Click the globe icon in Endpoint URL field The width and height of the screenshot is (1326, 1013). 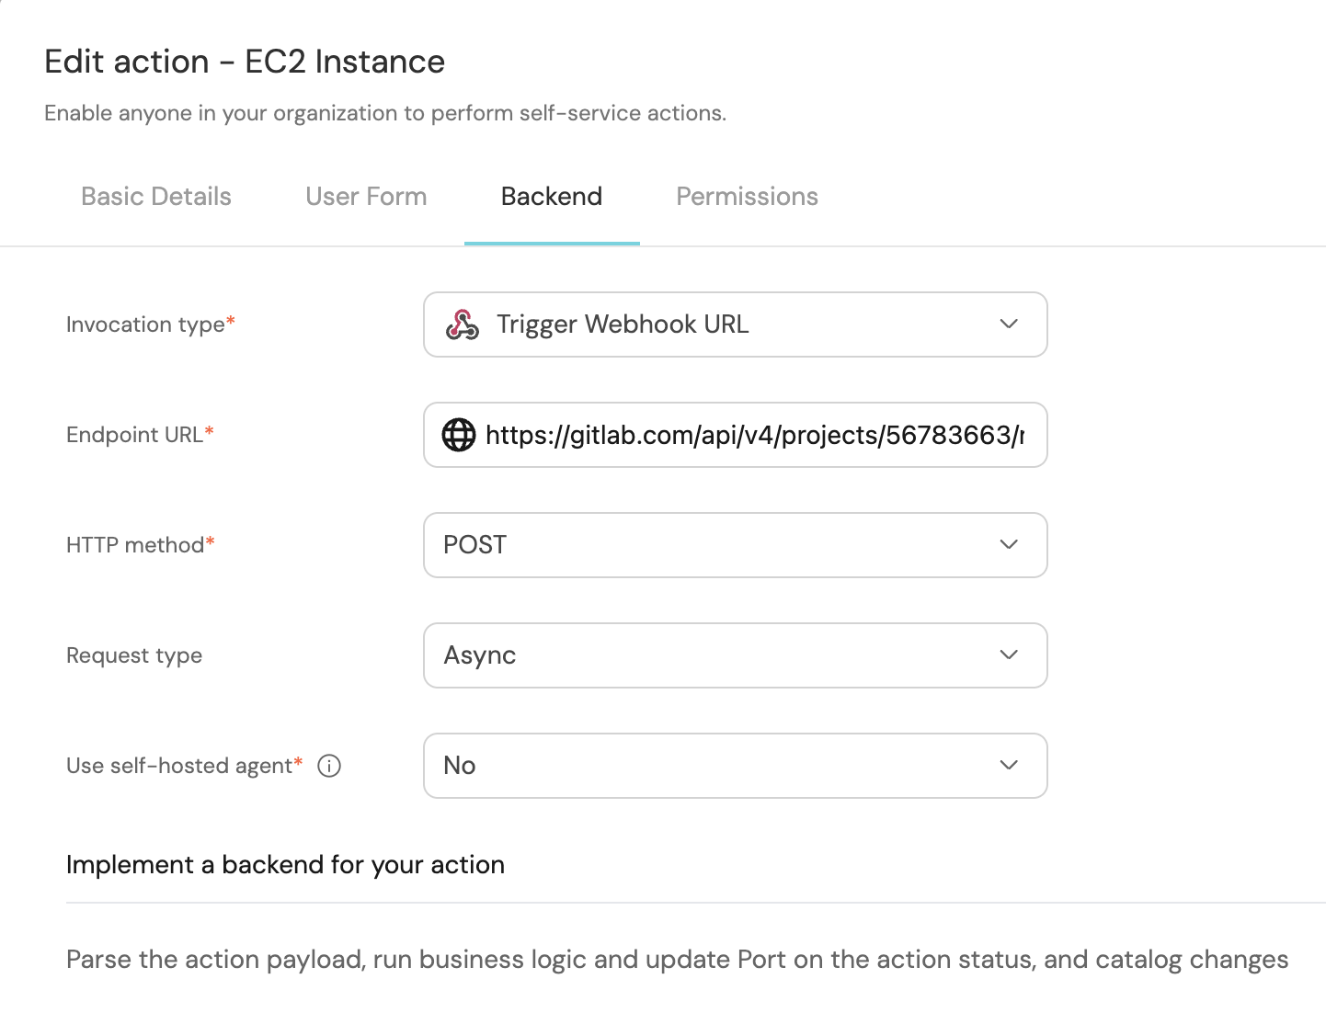tap(459, 435)
